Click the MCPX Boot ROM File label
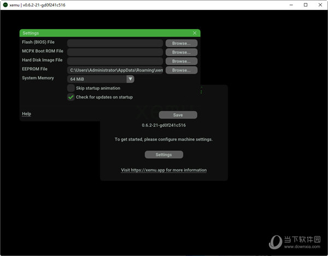This screenshot has width=328, height=256. pos(43,51)
